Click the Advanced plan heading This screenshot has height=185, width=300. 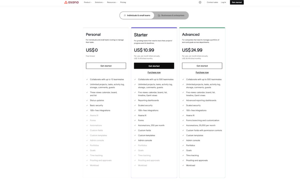(191, 35)
